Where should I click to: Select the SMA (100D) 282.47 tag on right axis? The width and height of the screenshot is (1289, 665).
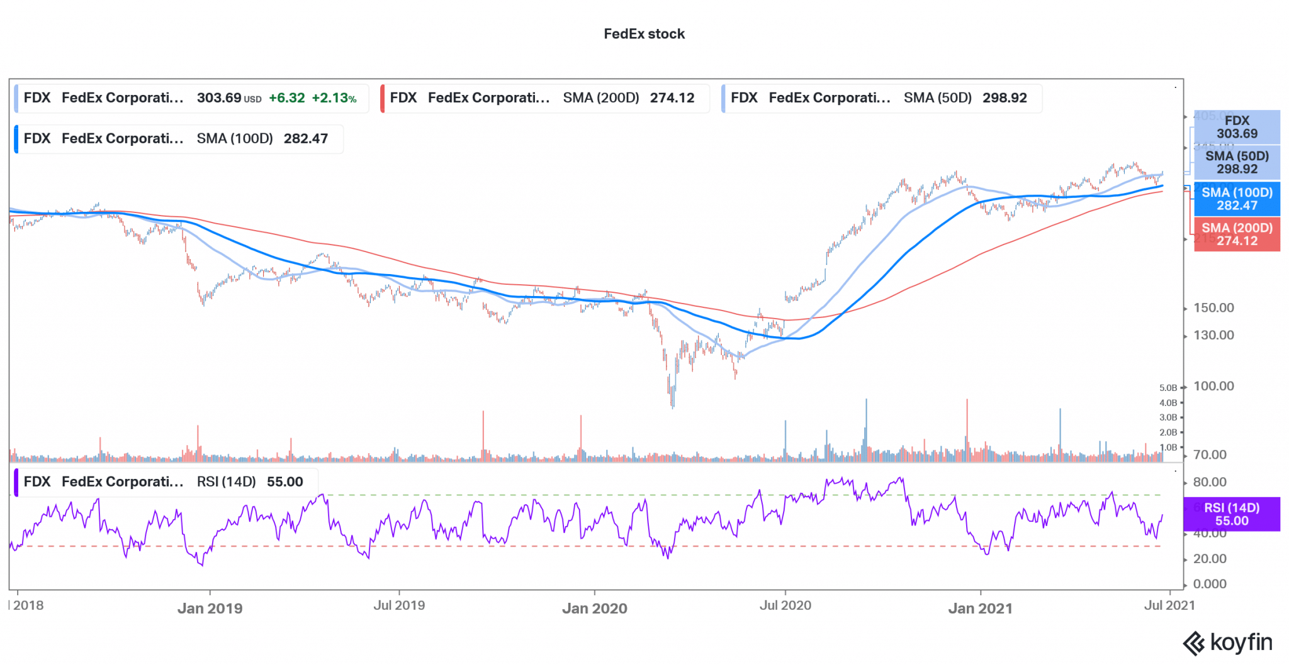[x=1237, y=199]
